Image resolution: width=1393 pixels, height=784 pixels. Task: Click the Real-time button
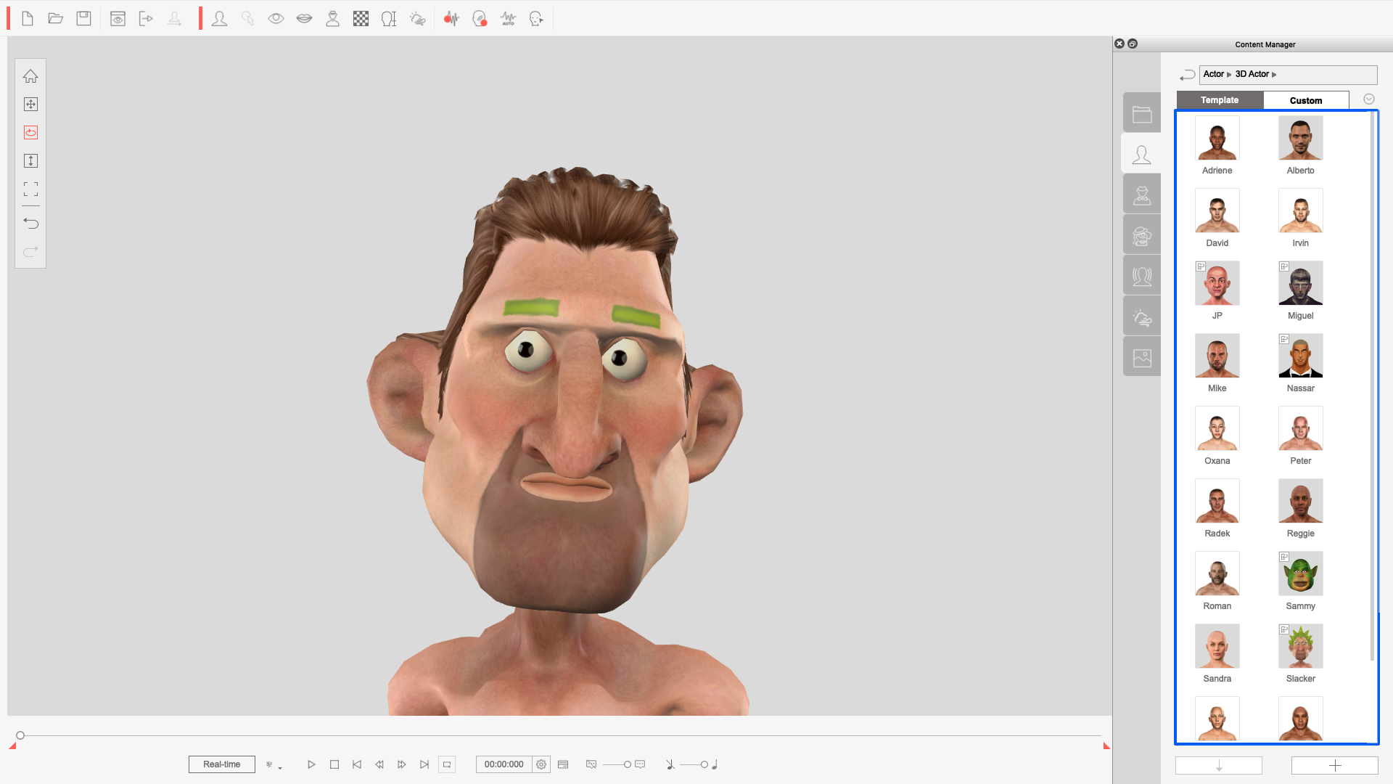(x=222, y=764)
